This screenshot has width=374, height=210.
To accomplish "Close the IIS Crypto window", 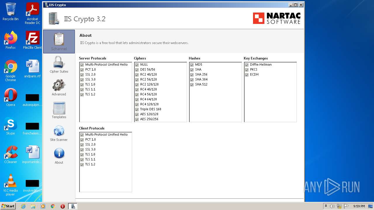I will point(301,5).
